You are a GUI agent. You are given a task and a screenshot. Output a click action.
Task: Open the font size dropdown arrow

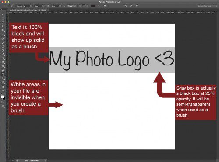point(60,6)
